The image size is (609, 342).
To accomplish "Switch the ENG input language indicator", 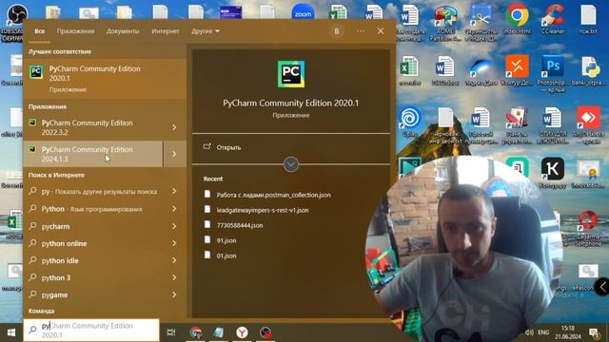I will click(543, 332).
